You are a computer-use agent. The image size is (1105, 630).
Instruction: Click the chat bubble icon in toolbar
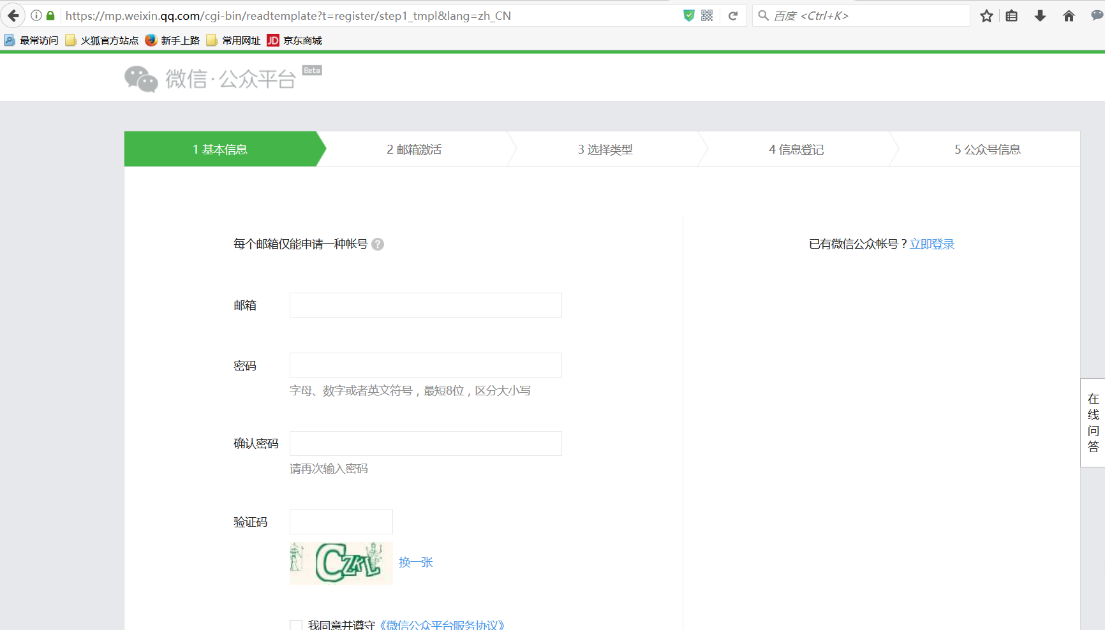click(x=1097, y=16)
